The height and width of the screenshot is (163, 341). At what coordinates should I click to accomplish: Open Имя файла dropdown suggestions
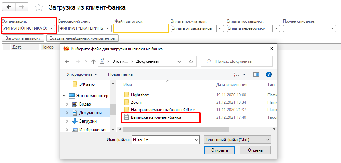tap(197, 140)
